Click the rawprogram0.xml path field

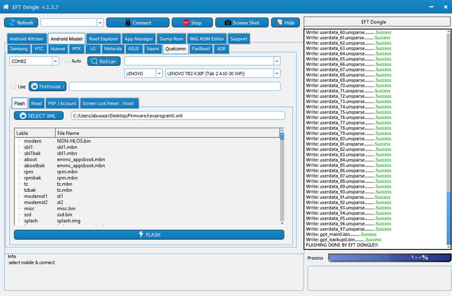tap(178, 116)
